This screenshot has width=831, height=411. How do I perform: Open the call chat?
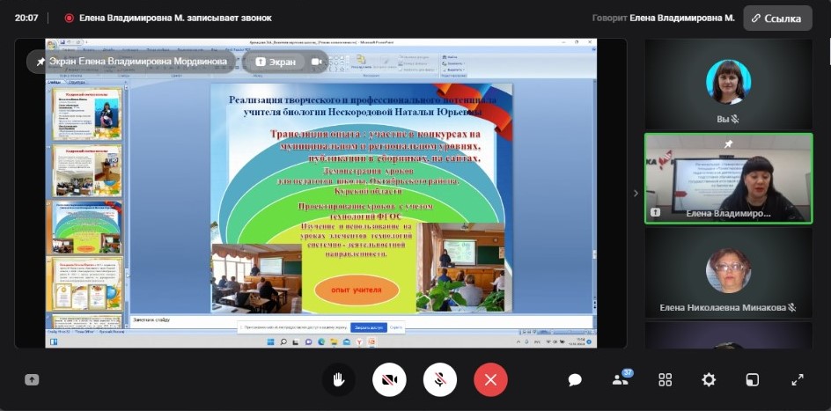(x=575, y=379)
